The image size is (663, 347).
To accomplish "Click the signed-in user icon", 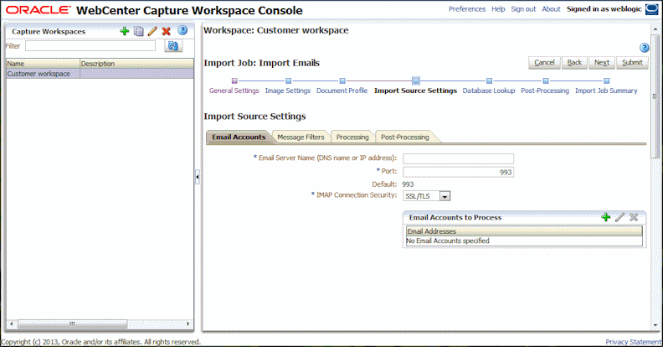I will click(x=651, y=9).
